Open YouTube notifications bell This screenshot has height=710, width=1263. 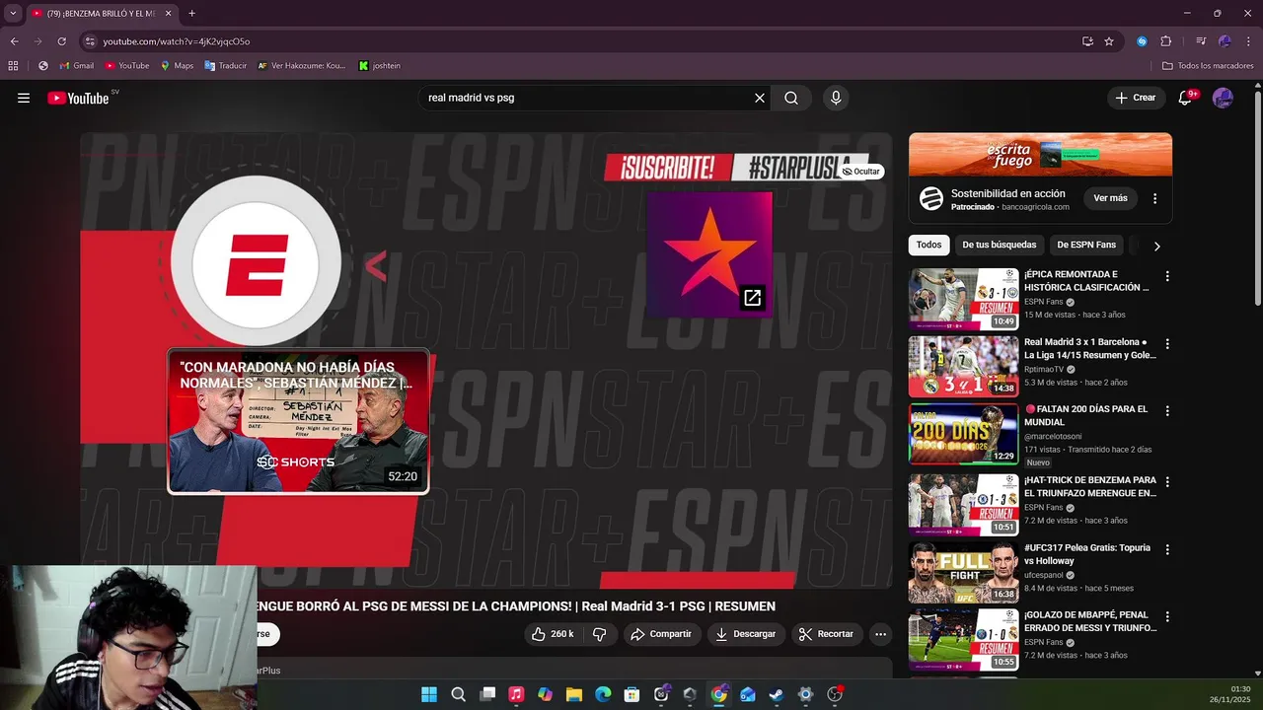click(x=1186, y=98)
